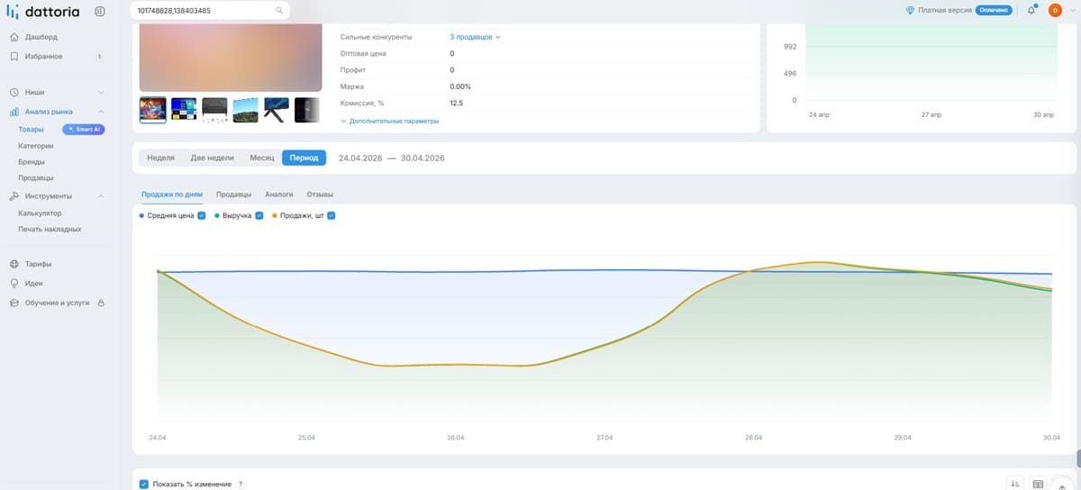Screen dimensions: 1081x490
Task: Click the Дашборд home icon
Action: 14,38
